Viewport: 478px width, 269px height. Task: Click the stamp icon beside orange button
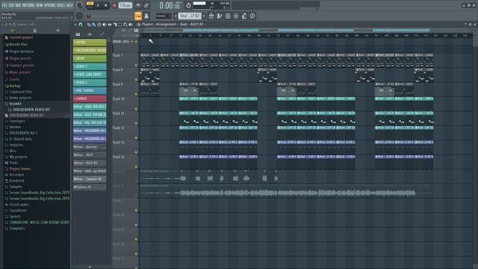[x=146, y=16]
